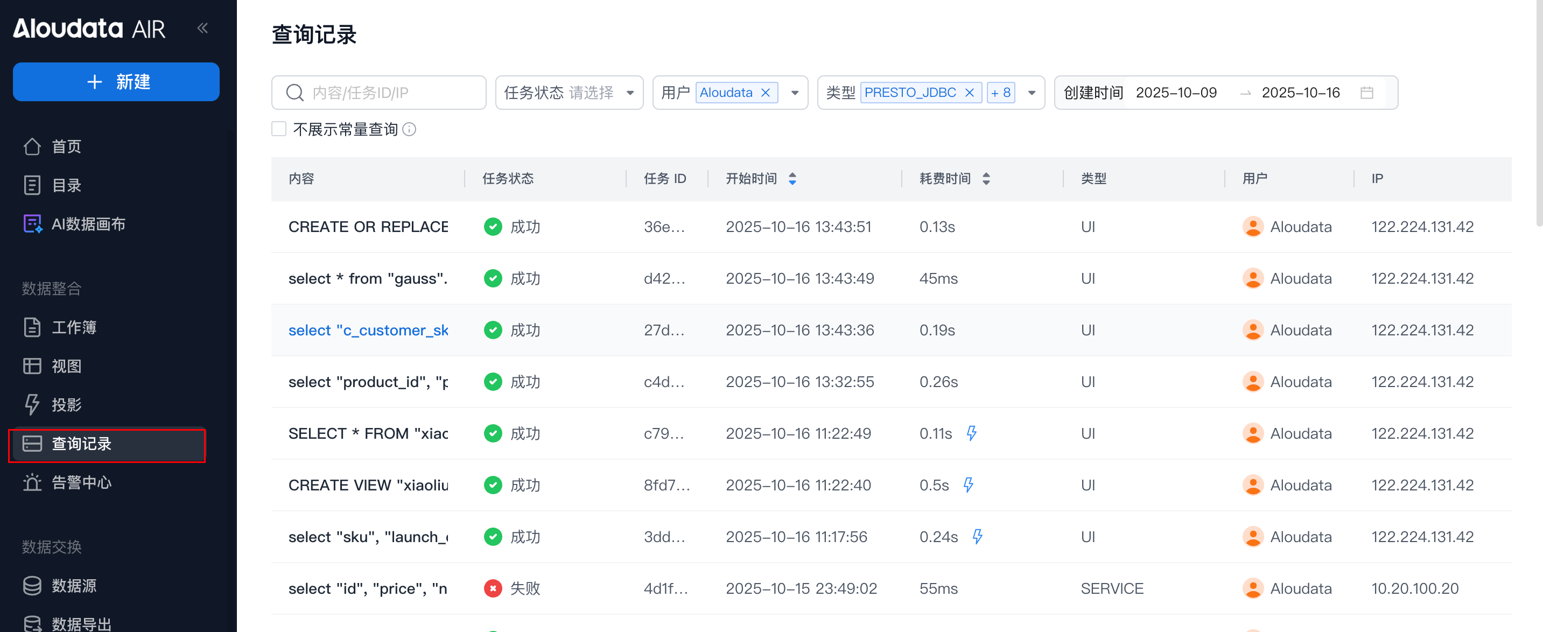
Task: Click the calendar icon in date range
Action: [x=1366, y=93]
